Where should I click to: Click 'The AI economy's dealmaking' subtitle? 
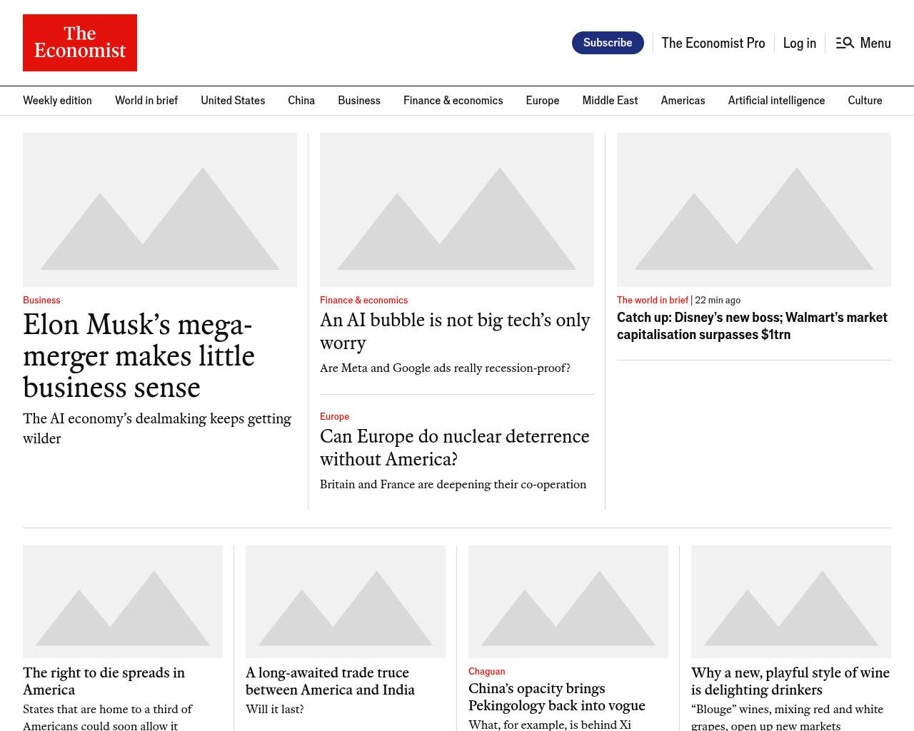(x=157, y=428)
